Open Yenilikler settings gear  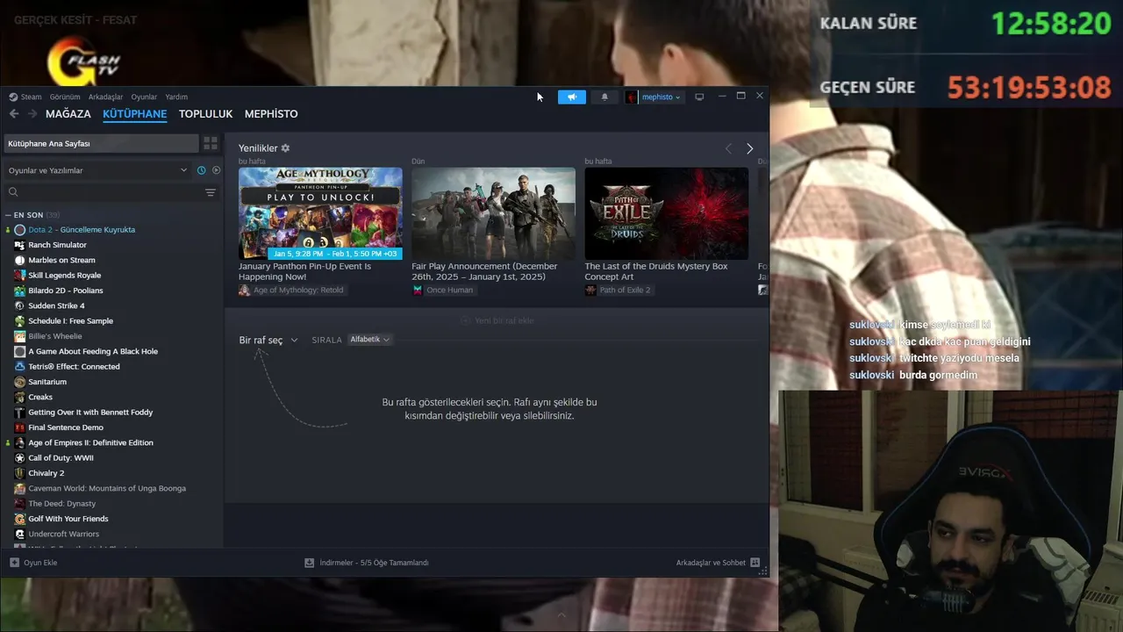coord(285,148)
